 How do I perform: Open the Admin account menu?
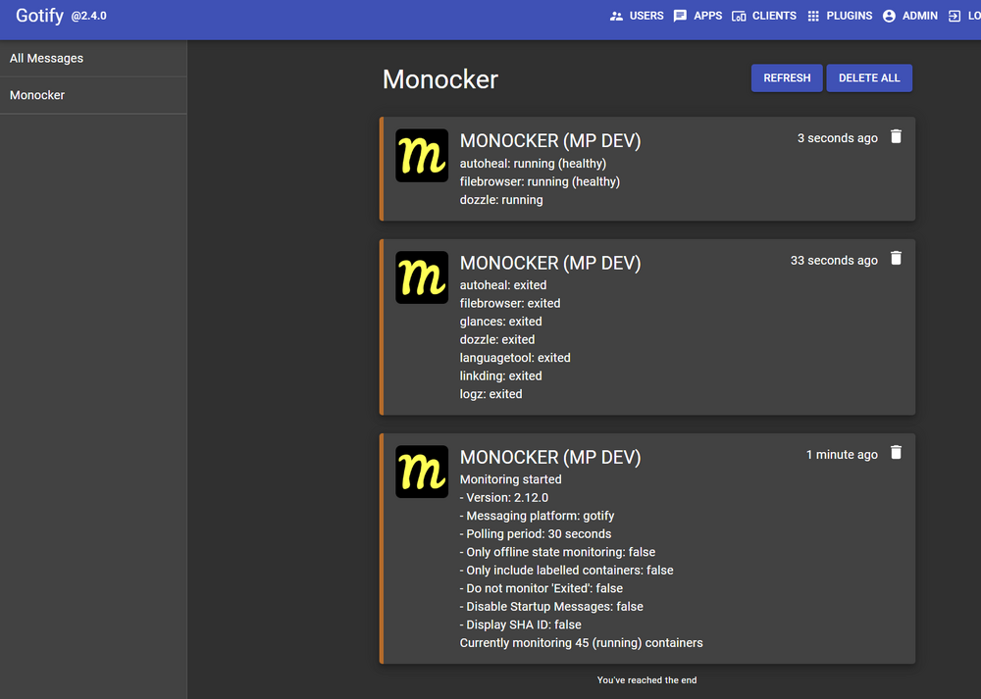[910, 16]
